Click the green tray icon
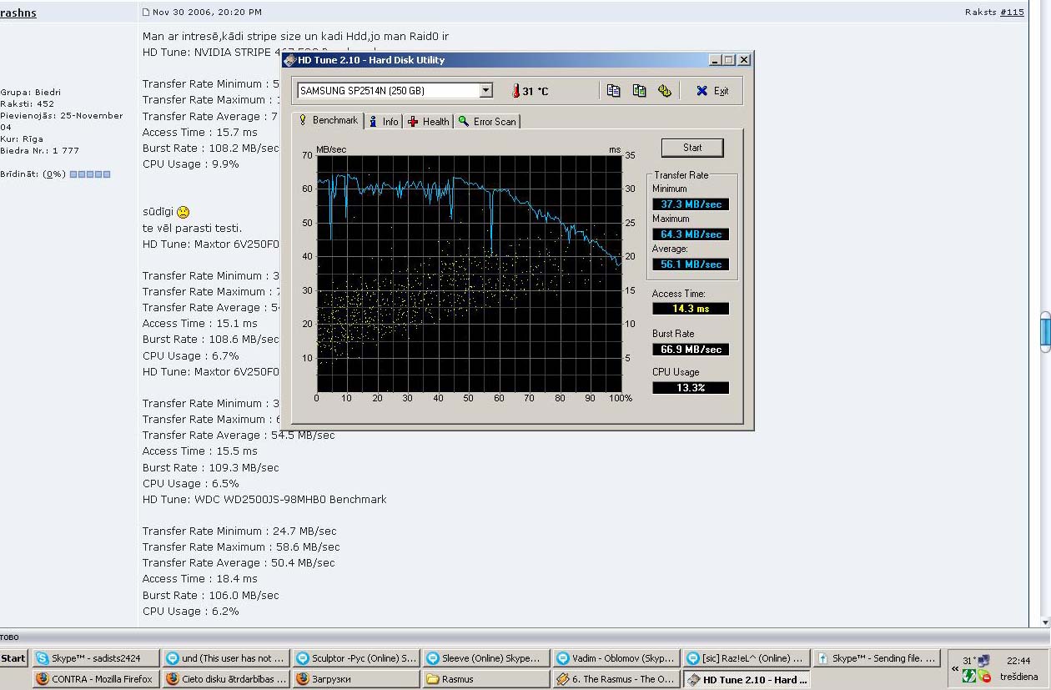 [971, 675]
